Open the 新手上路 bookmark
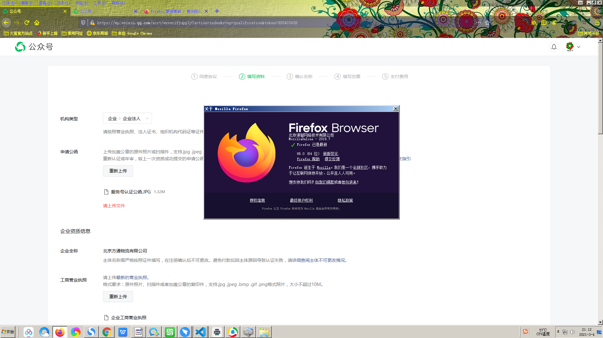Image resolution: width=603 pixels, height=338 pixels. click(47, 33)
